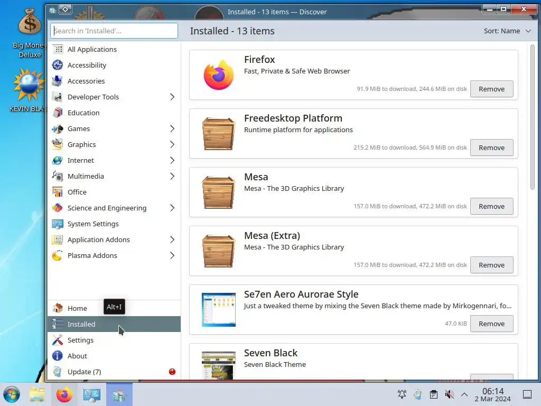Open the About page entry
Image resolution: width=541 pixels, height=406 pixels.
114,356
